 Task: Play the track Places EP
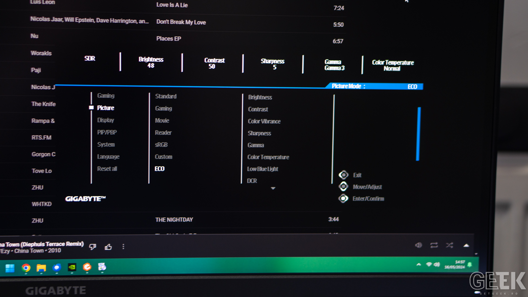(x=169, y=38)
